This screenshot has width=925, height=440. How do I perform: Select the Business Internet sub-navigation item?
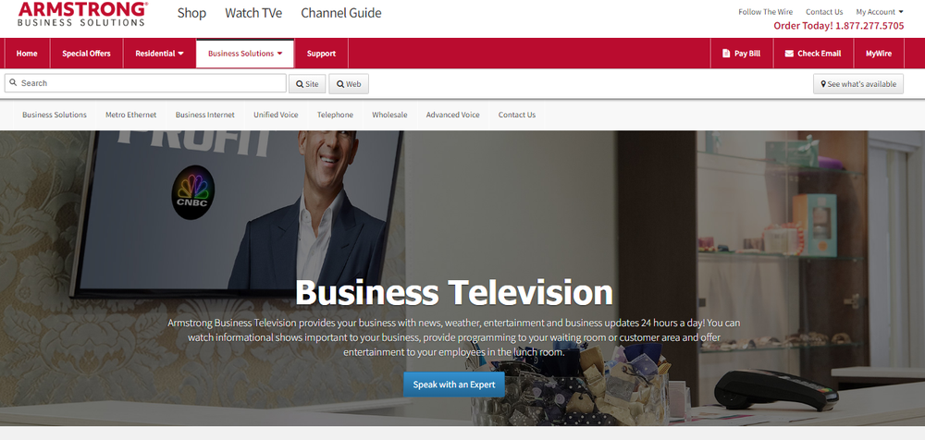(x=204, y=115)
